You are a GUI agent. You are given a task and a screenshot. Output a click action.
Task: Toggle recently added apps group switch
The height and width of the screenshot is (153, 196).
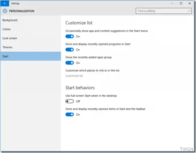point(70,63)
